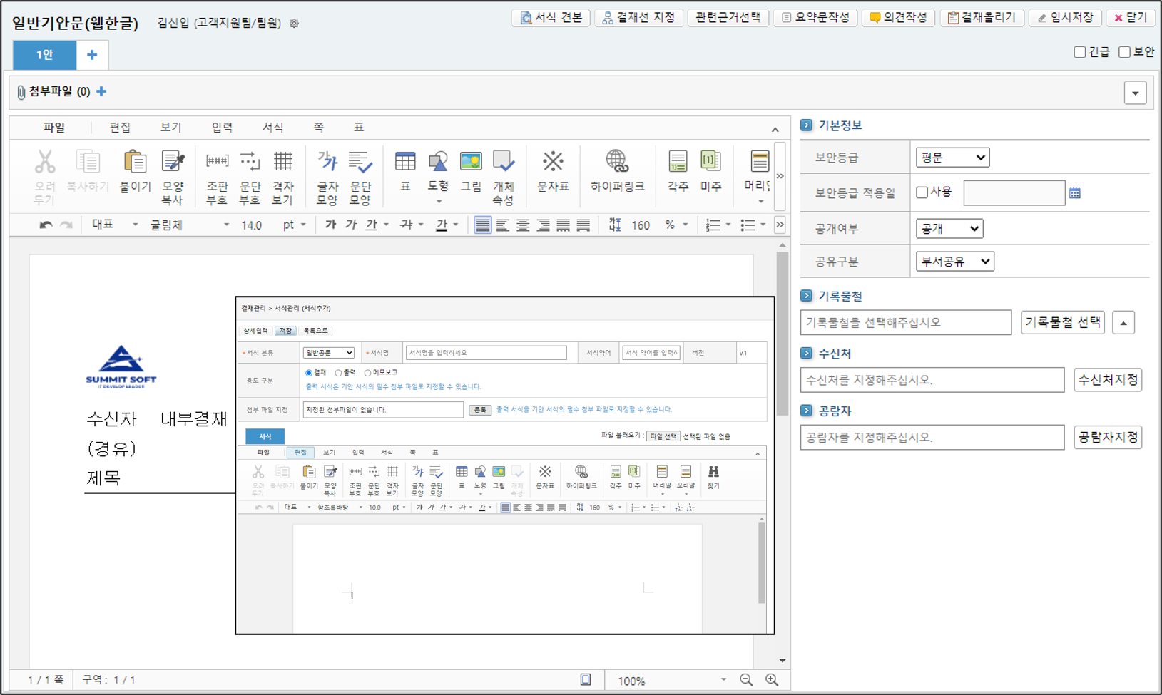Expand the 공유구분 dropdown showing 부서공유
Viewport: 1162px width, 695px height.
coord(954,262)
